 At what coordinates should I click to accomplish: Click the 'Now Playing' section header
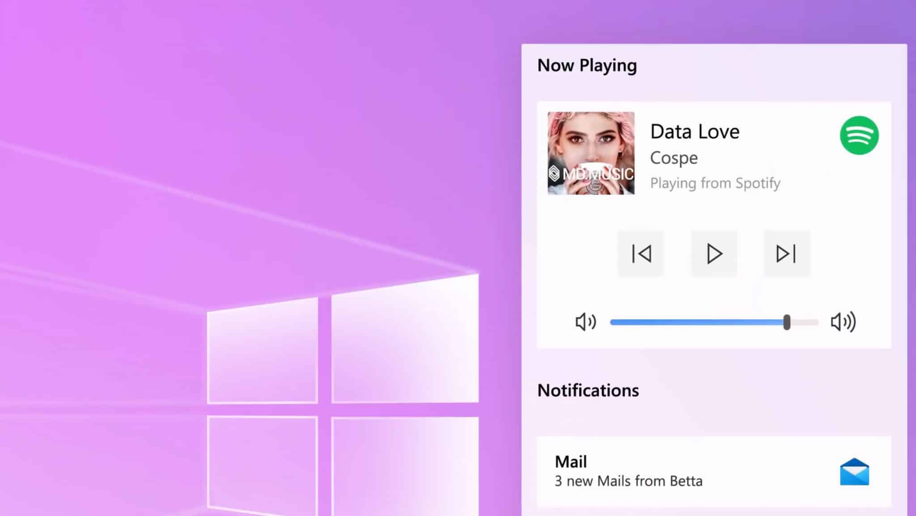pyautogui.click(x=587, y=65)
